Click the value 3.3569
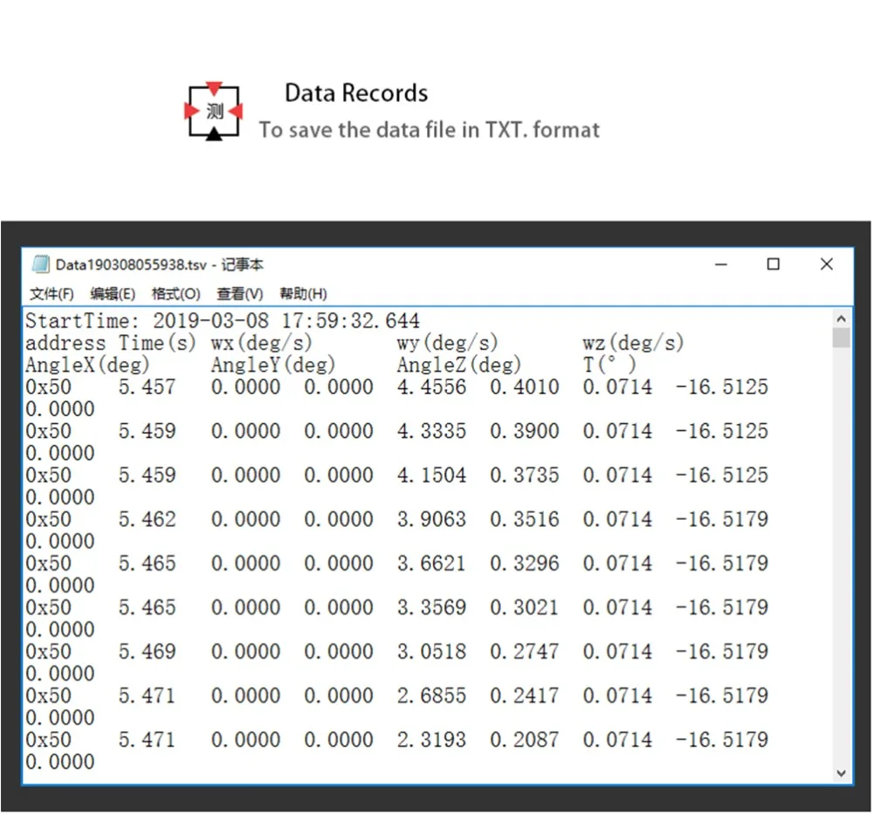Viewport: 873px width, 814px height. pos(431,607)
